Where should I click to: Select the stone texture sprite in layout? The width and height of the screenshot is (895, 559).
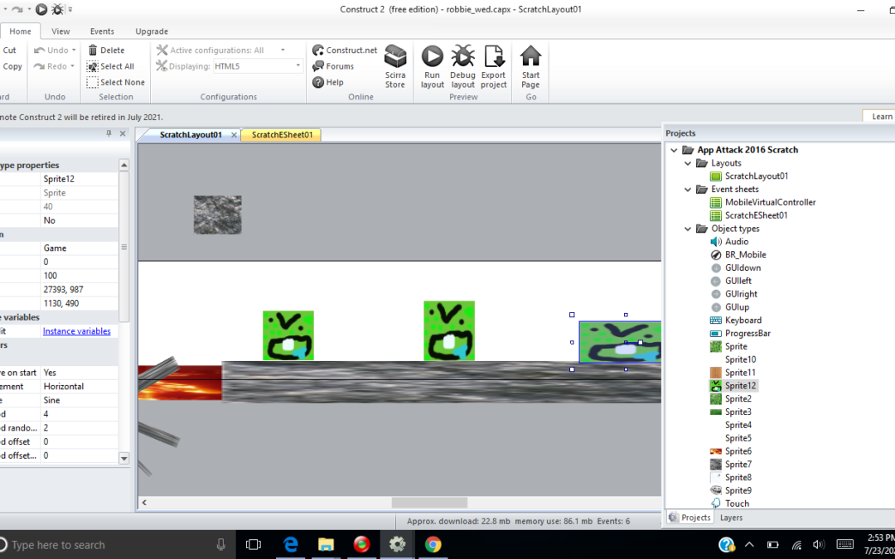click(217, 214)
